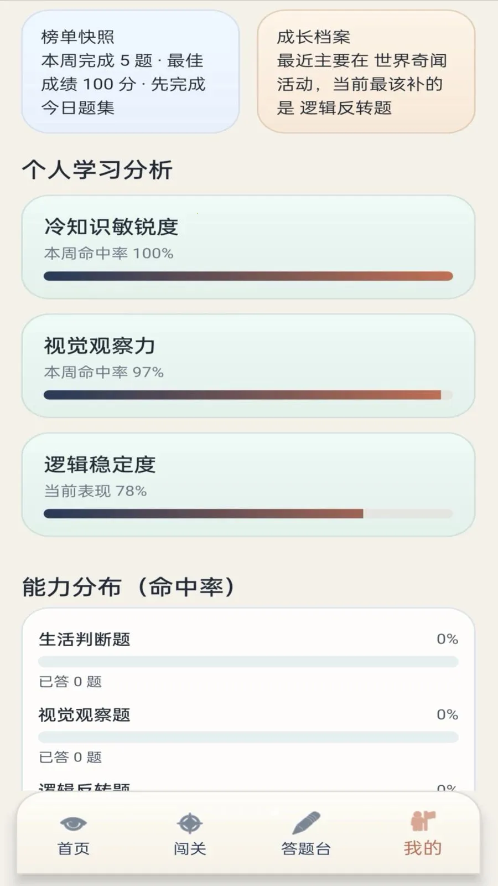
Task: Tap the 视觉观察力 progress bar
Action: click(248, 395)
